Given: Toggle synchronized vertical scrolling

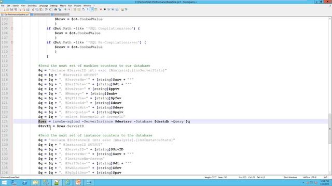Looking at the screenshot, I should click(74, 9).
